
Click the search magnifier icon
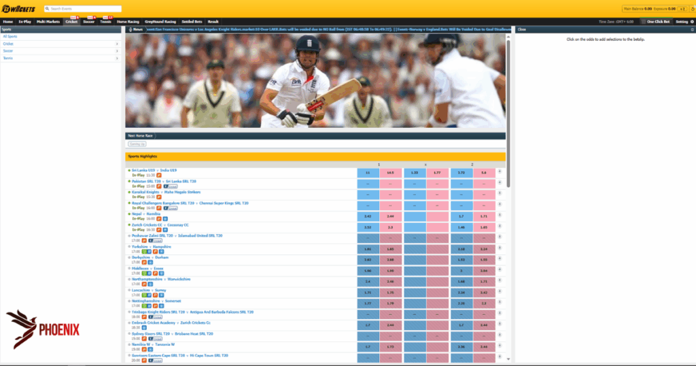[x=47, y=8]
